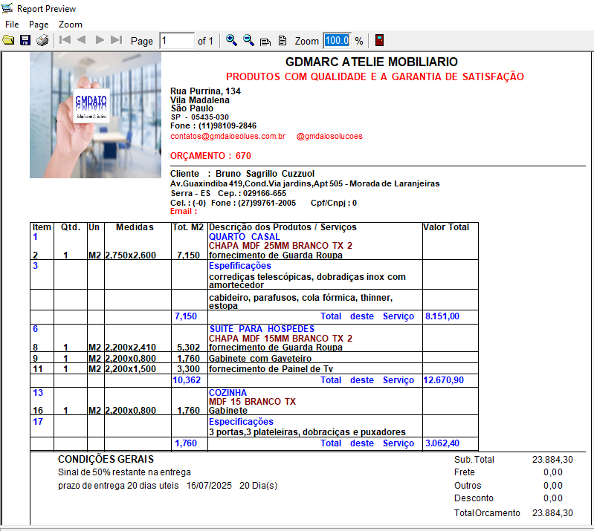Click the @gmdaiosolucoes handle text
The image size is (594, 531).
[x=329, y=136]
